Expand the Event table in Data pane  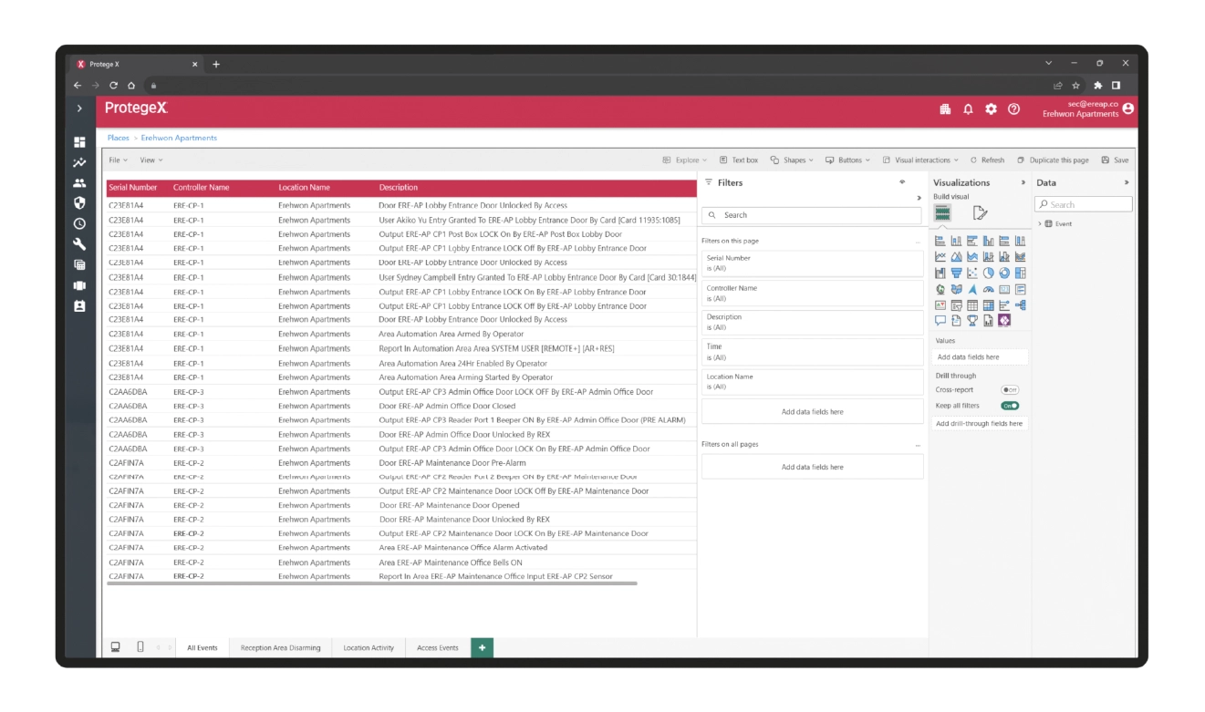[x=1040, y=223]
